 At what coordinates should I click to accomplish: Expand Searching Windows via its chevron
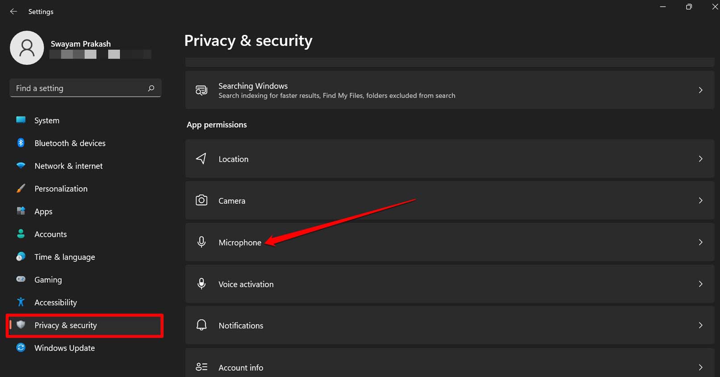(700, 90)
